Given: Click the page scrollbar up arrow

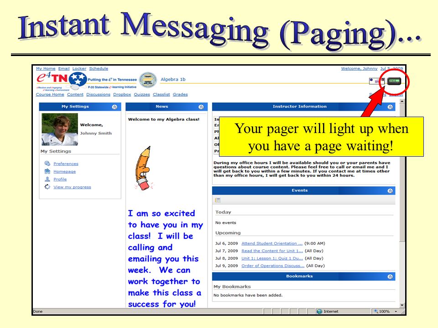Looking at the screenshot, I should pyautogui.click(x=402, y=102).
